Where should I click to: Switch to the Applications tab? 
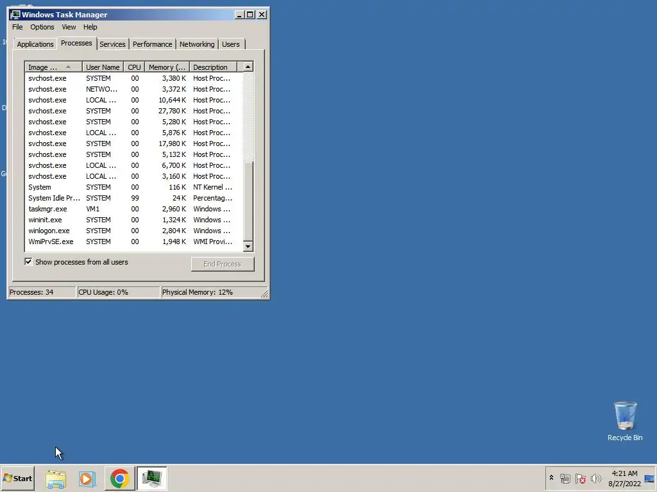pyautogui.click(x=35, y=44)
